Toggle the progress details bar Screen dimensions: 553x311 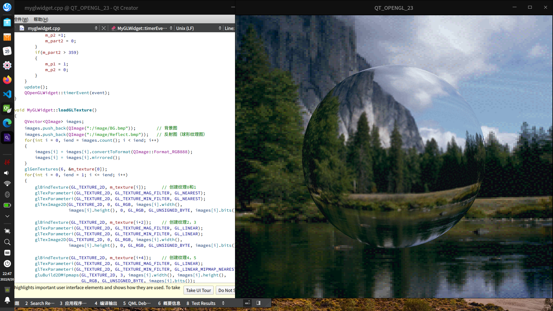click(x=247, y=303)
